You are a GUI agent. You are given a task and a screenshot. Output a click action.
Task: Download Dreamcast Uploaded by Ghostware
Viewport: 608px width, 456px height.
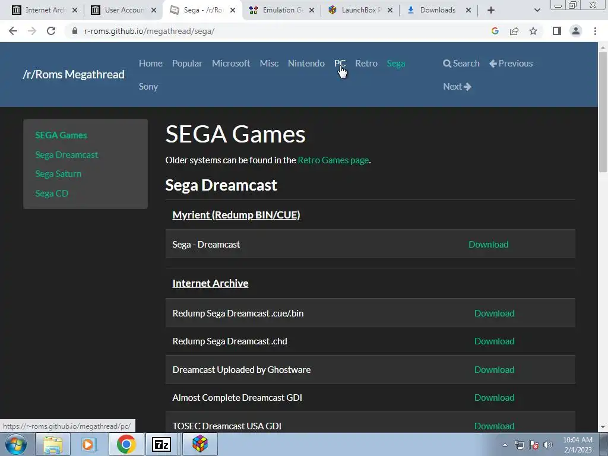click(x=495, y=369)
